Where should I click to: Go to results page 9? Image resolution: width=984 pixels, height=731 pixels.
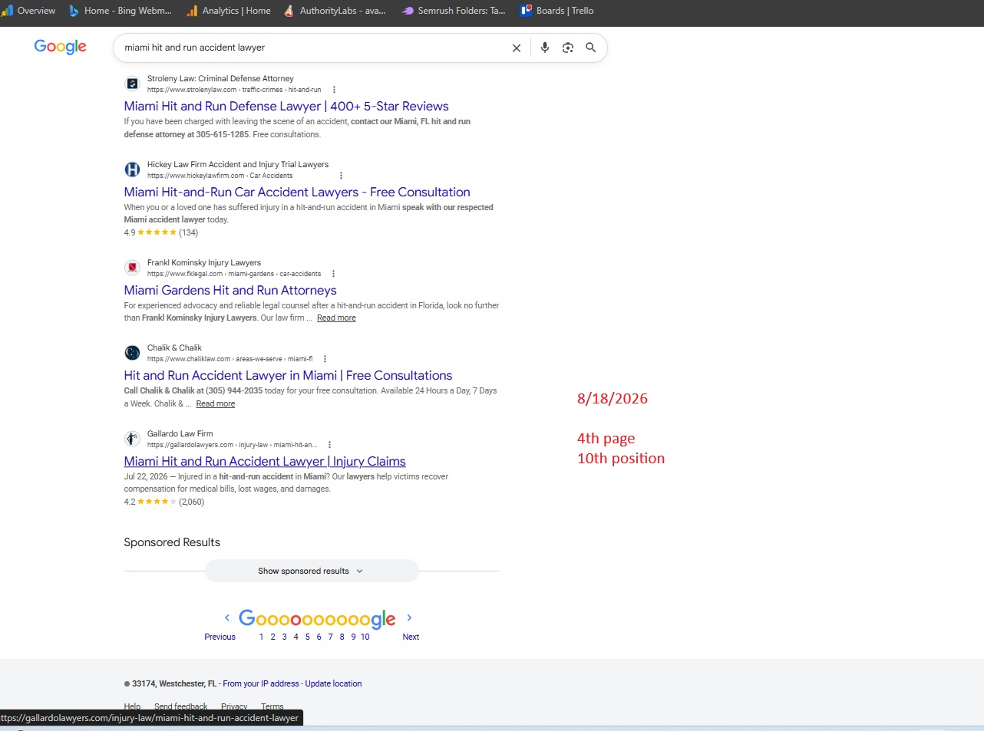coord(354,637)
